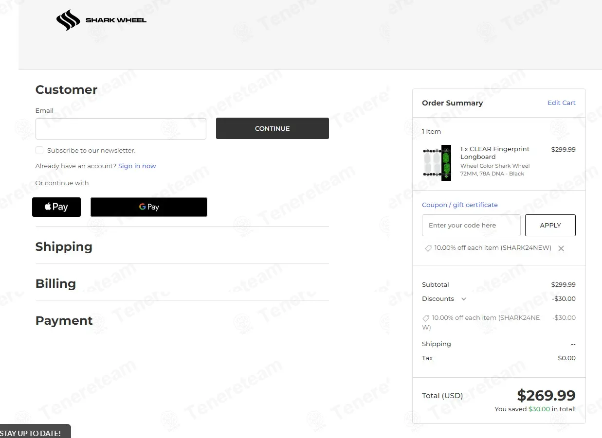Image resolution: width=602 pixels, height=438 pixels.
Task: Pay with Google Pay
Action: click(149, 207)
